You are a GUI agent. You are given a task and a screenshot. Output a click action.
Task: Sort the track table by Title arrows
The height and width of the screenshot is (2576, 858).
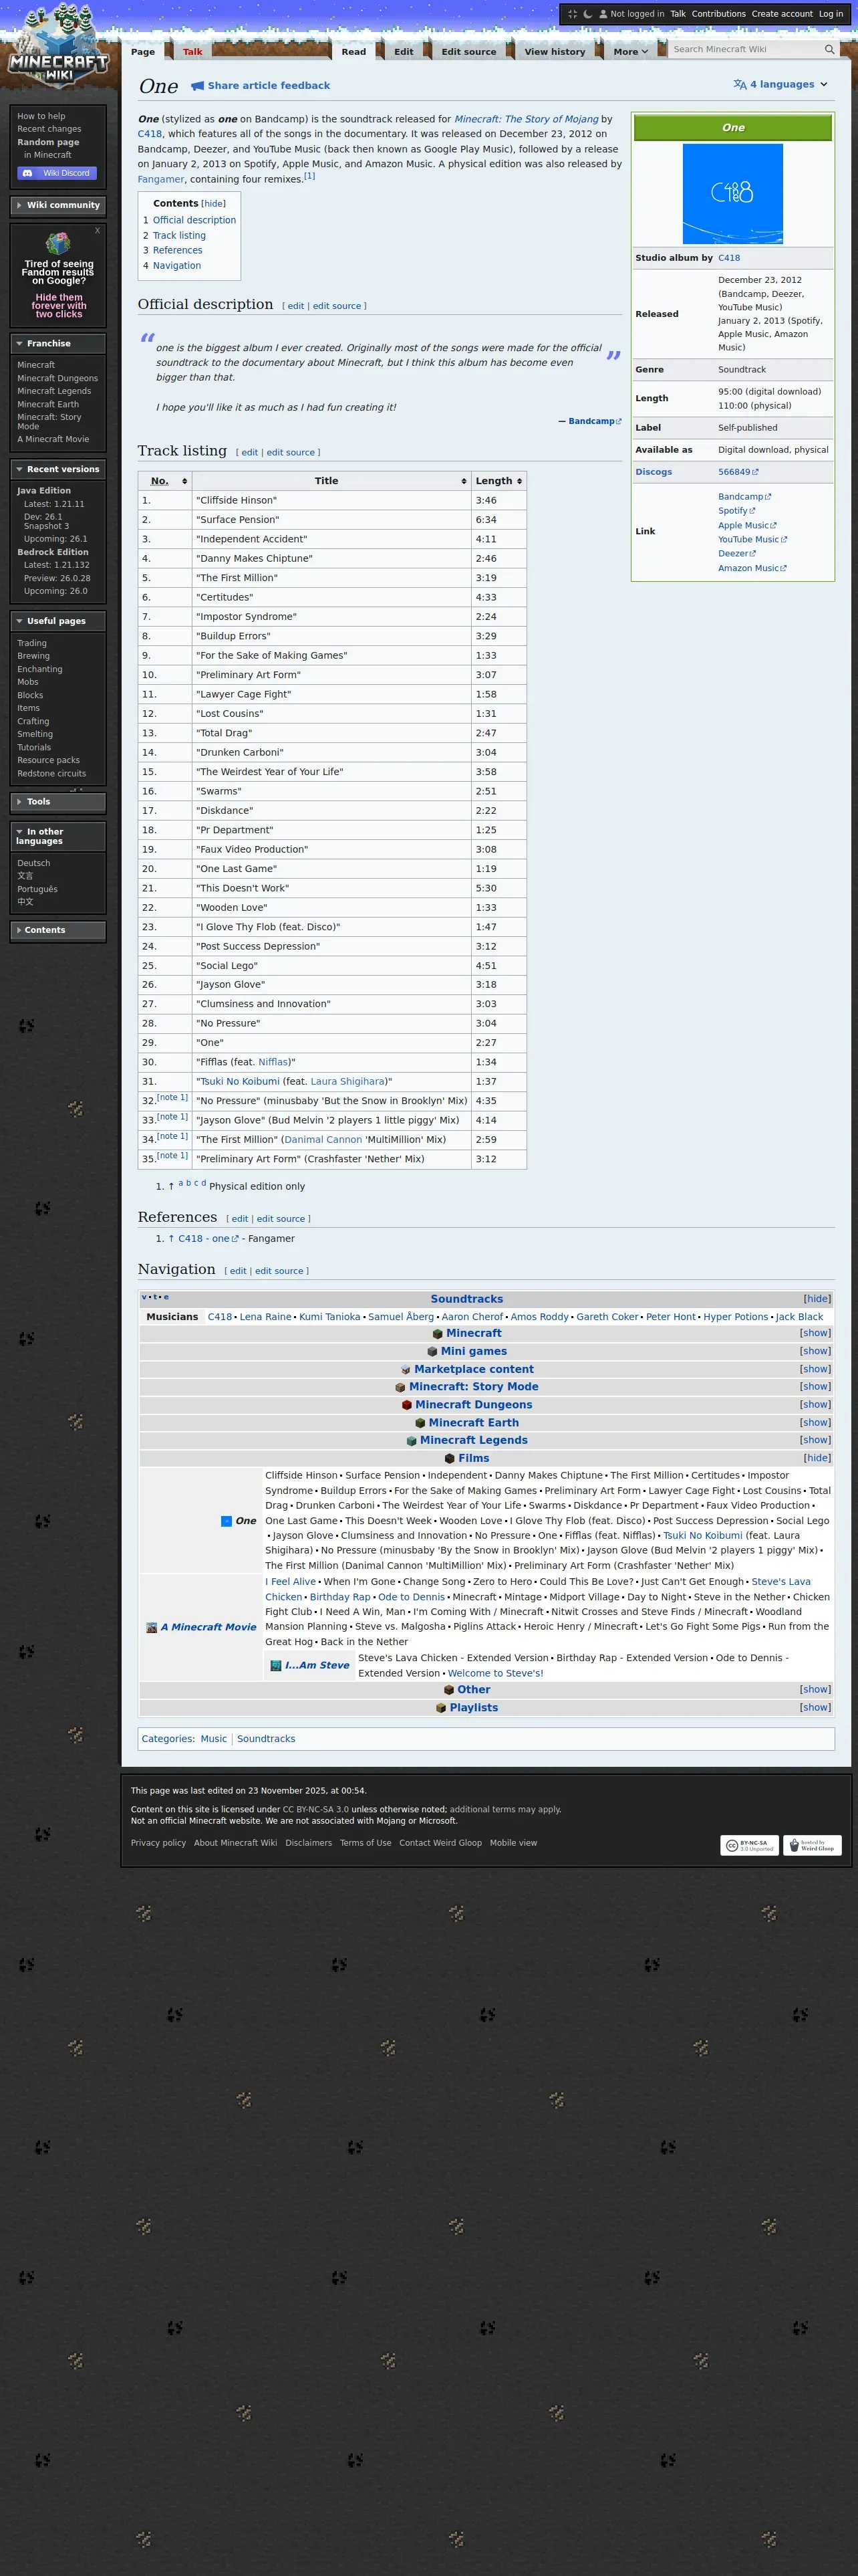[x=464, y=481]
